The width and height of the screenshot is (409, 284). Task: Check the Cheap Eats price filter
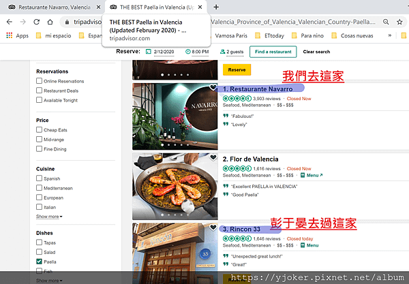[x=39, y=130]
